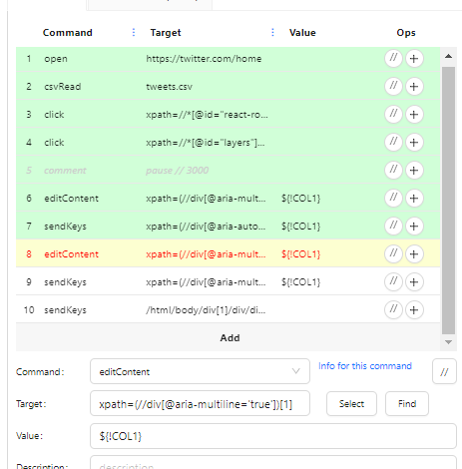Click comment icon on row 8 editContent

pyautogui.click(x=393, y=254)
